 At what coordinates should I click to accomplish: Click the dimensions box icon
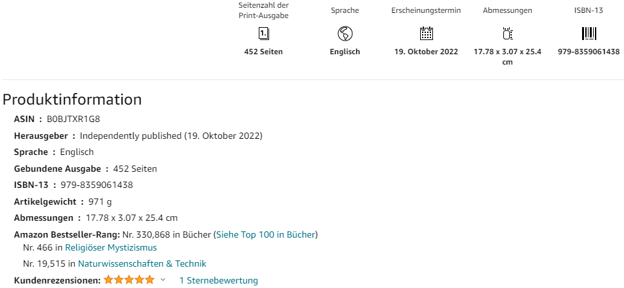[507, 34]
